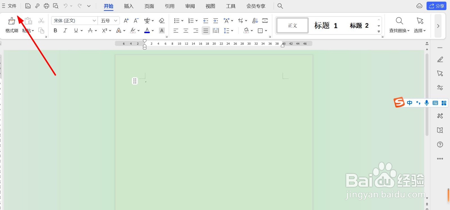Click the clear formatting eraser
Screen dimensions: 450x210
tap(162, 21)
